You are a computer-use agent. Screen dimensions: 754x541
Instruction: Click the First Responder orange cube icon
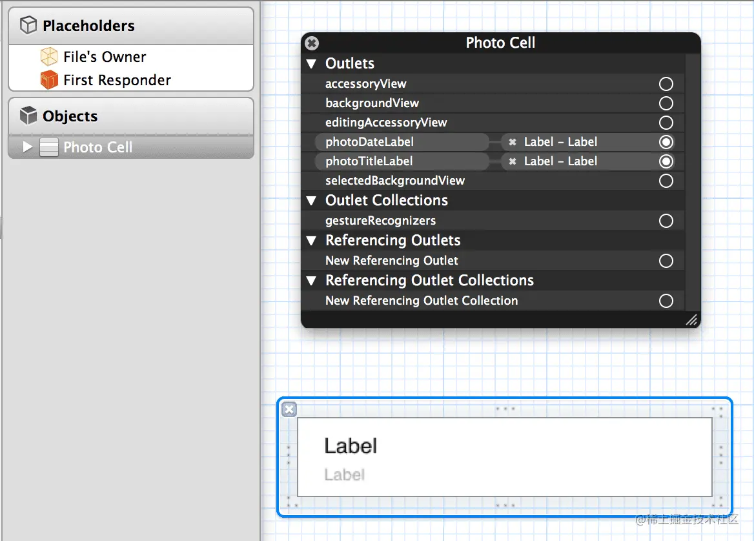click(49, 80)
